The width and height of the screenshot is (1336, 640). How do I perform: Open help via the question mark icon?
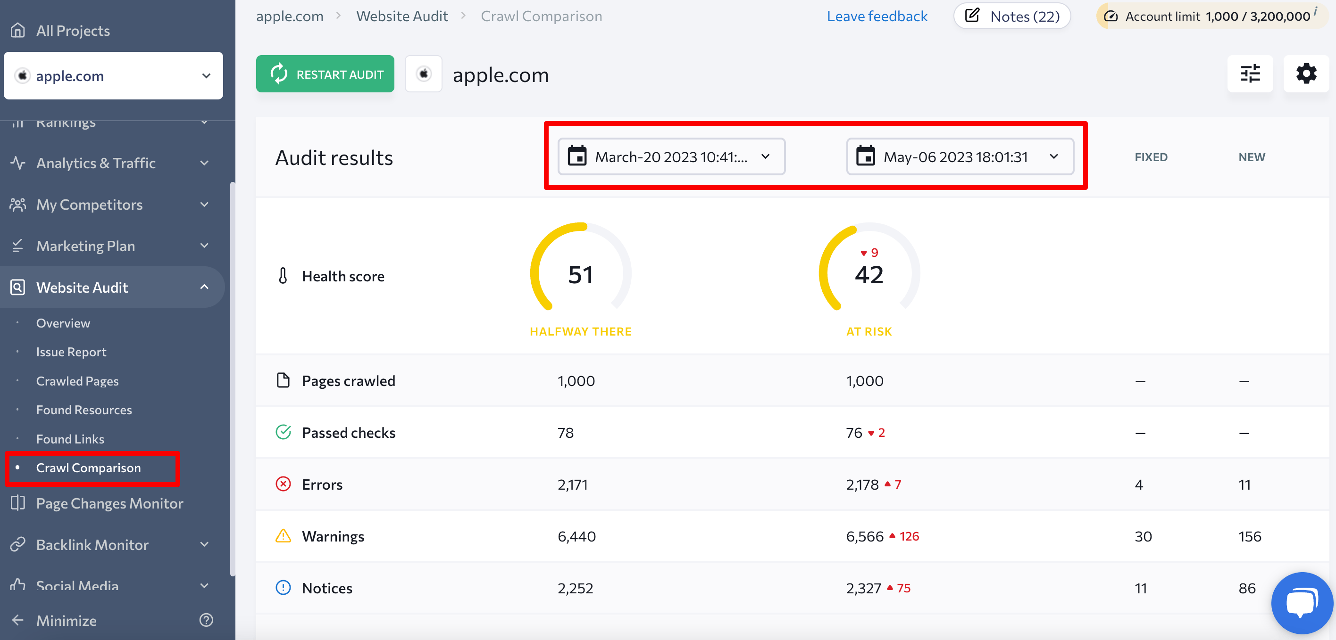[206, 620]
